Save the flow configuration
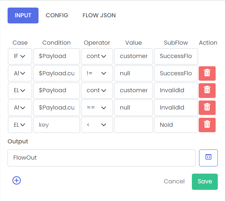This screenshot has width=225, height=201. (x=205, y=182)
